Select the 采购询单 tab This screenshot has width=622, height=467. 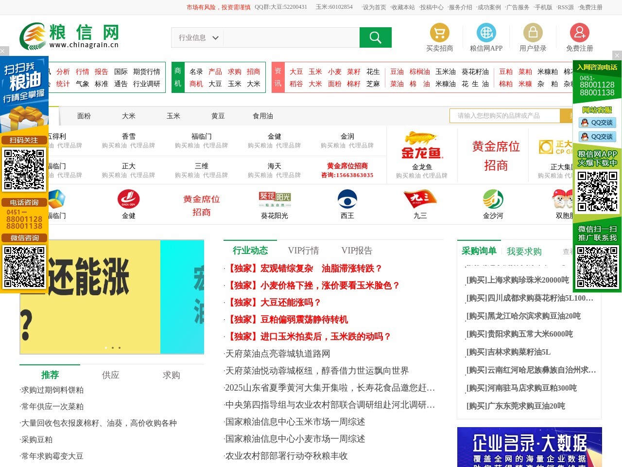[479, 251]
